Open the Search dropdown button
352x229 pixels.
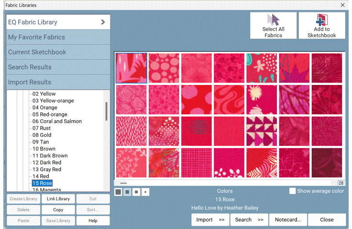(x=249, y=220)
